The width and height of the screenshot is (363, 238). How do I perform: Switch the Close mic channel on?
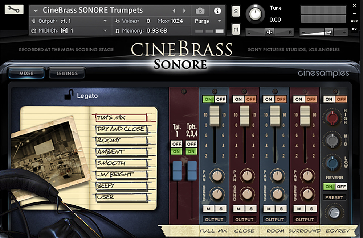pyautogui.click(x=238, y=99)
